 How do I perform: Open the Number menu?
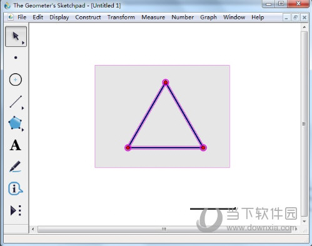click(x=183, y=17)
